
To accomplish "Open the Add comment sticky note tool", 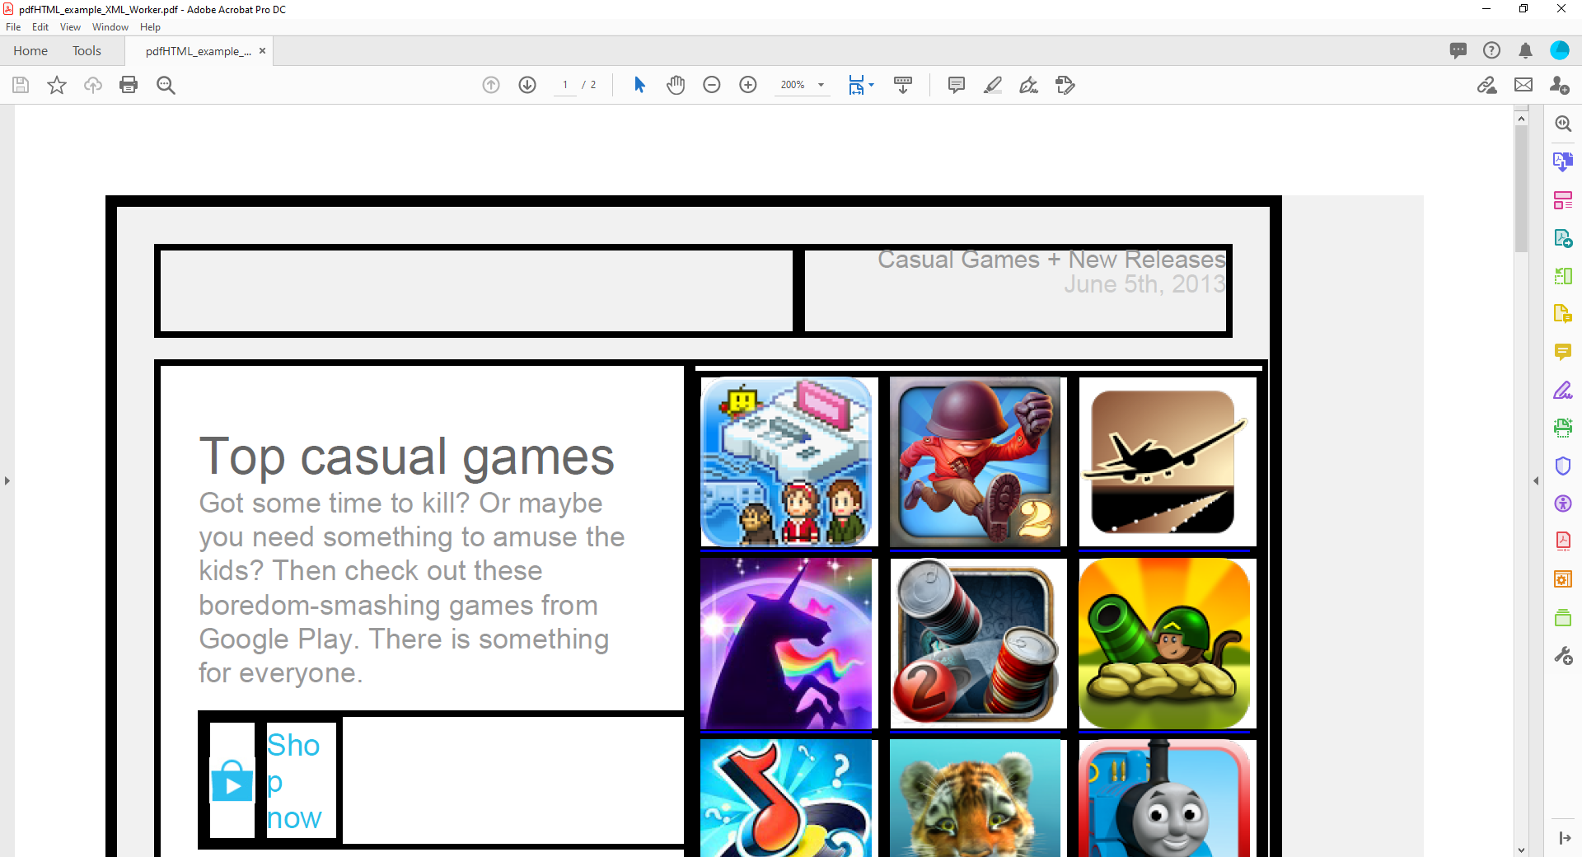I will pyautogui.click(x=956, y=85).
